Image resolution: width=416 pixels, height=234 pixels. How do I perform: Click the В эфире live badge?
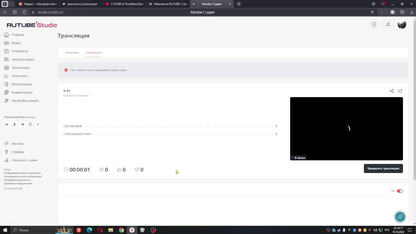coord(298,158)
